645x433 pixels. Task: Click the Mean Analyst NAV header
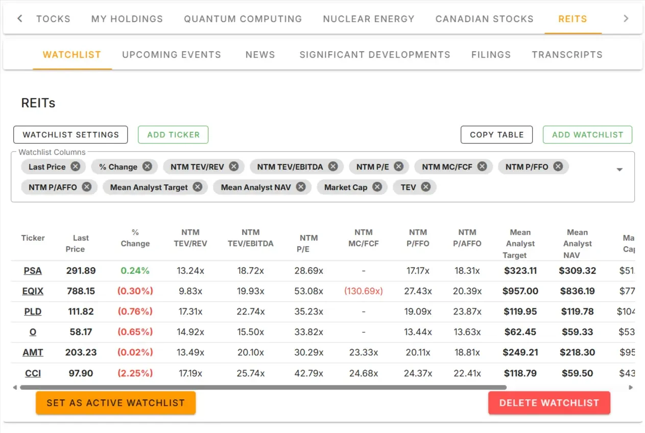(x=578, y=244)
